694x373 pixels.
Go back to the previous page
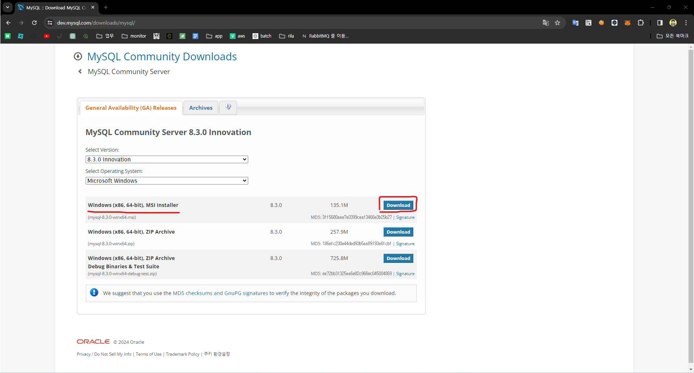[8, 23]
